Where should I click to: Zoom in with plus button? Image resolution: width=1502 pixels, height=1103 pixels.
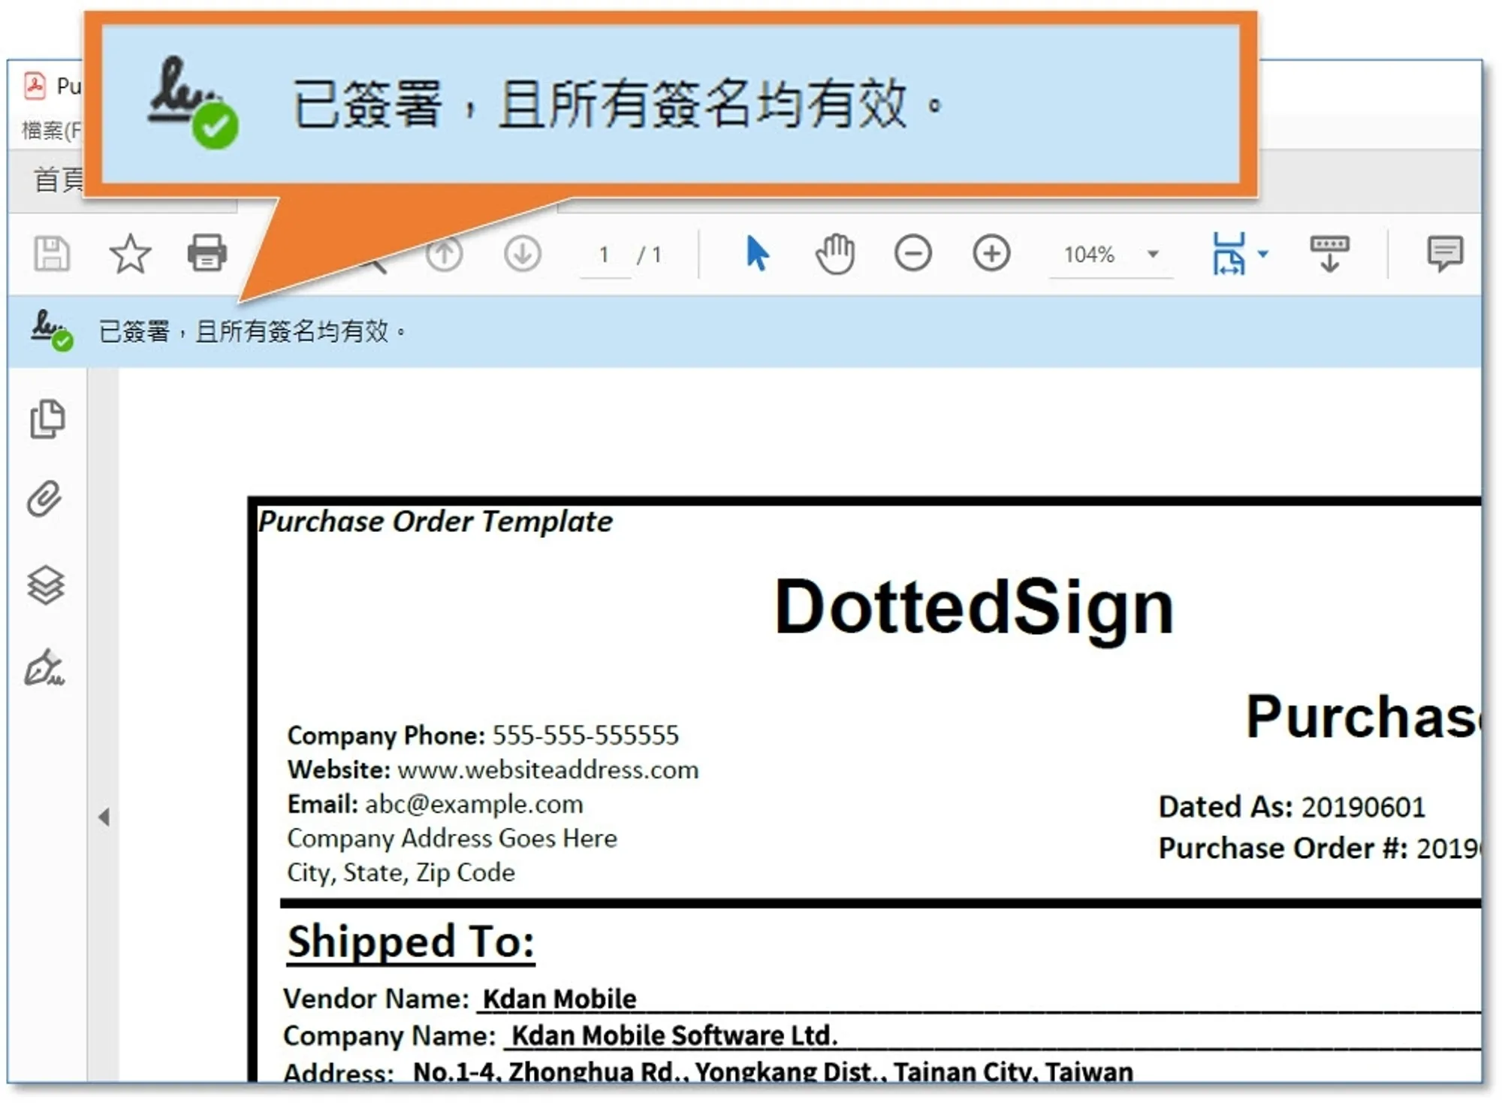[991, 253]
